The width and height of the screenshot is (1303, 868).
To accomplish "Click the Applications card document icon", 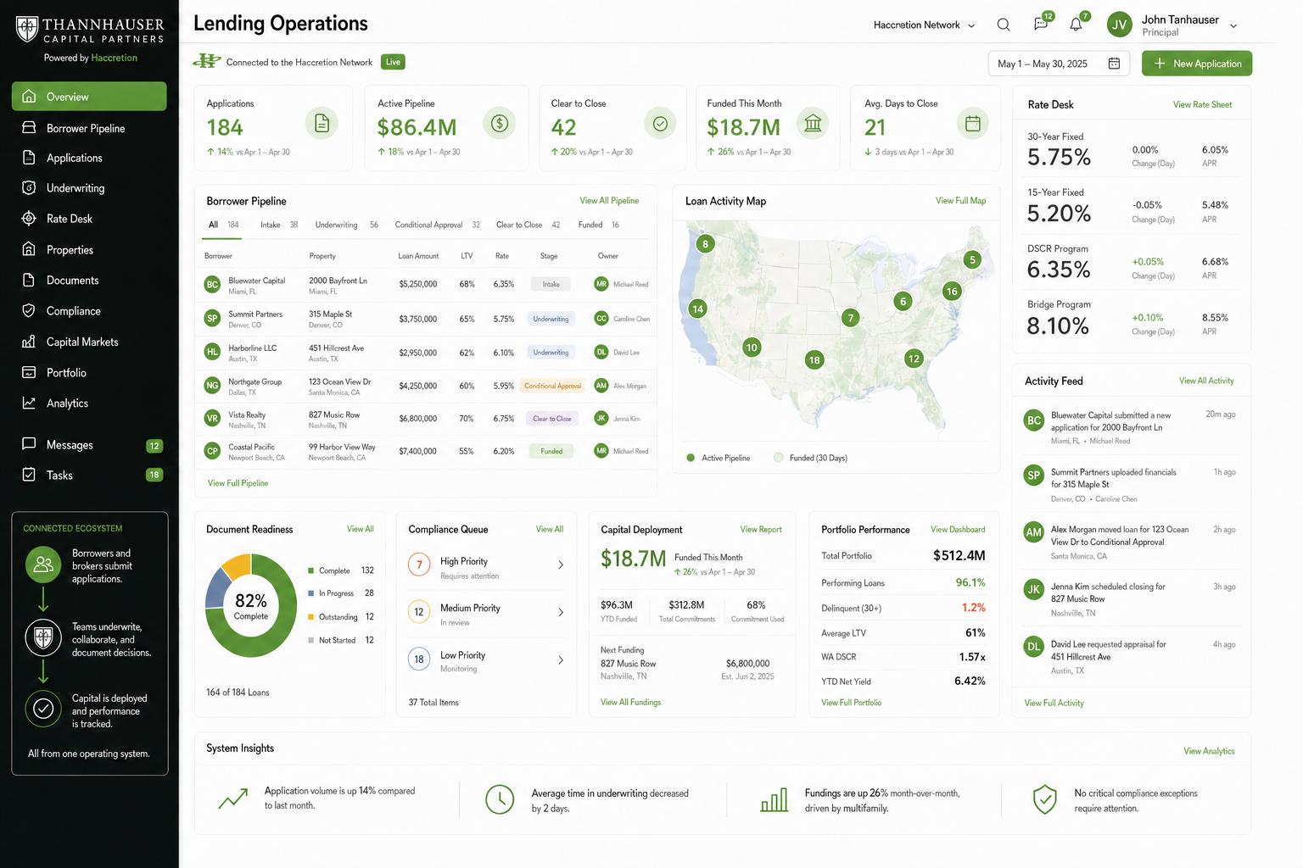I will (322, 124).
